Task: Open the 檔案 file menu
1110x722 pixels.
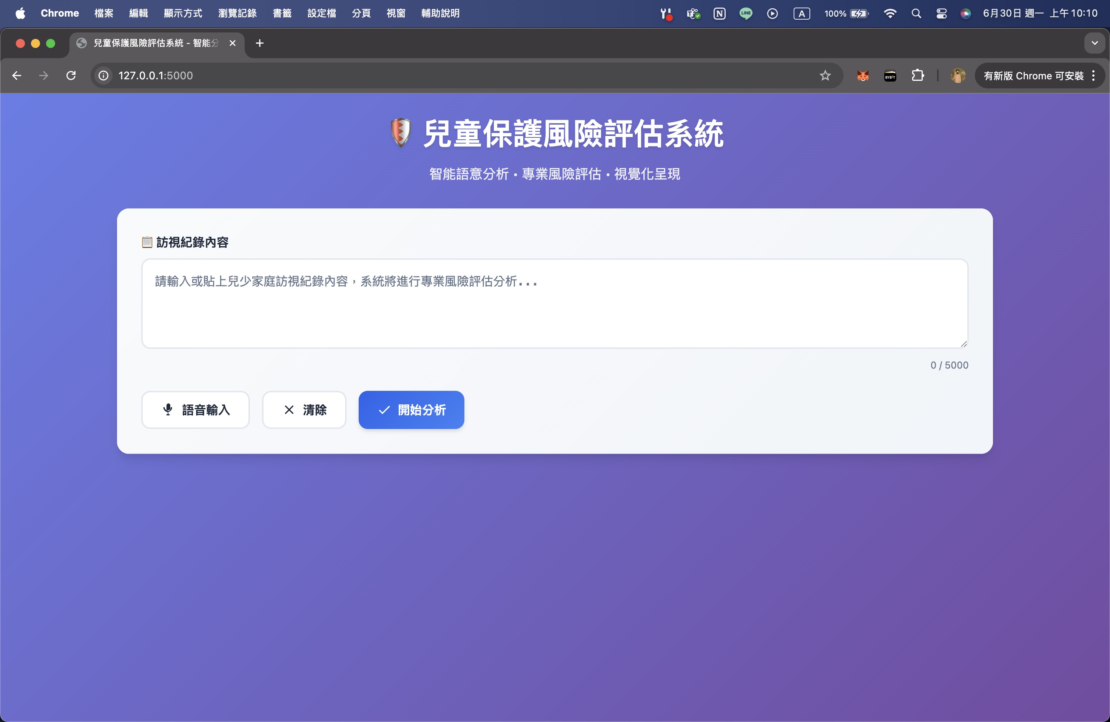Action: coord(103,13)
